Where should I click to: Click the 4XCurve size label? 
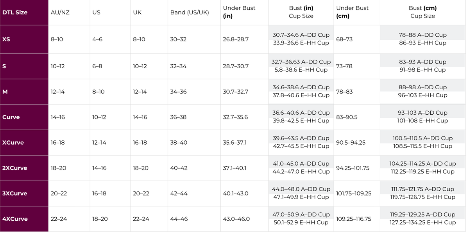[15, 219]
